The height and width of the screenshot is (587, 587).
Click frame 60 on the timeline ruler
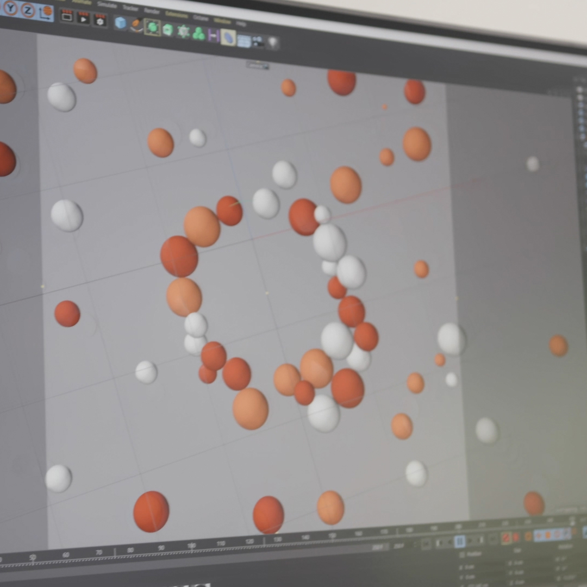click(66, 554)
